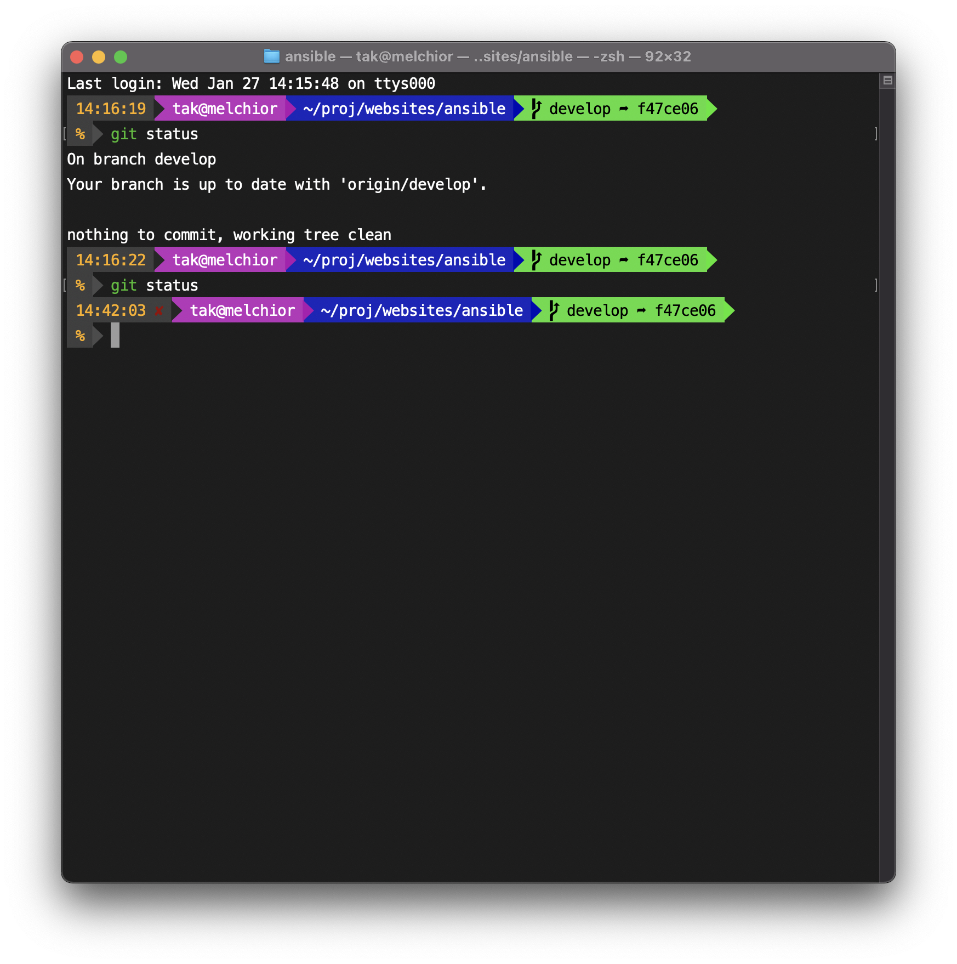Screen dimensions: 957x964
Task: Click the second 'git status' command
Action: point(155,285)
